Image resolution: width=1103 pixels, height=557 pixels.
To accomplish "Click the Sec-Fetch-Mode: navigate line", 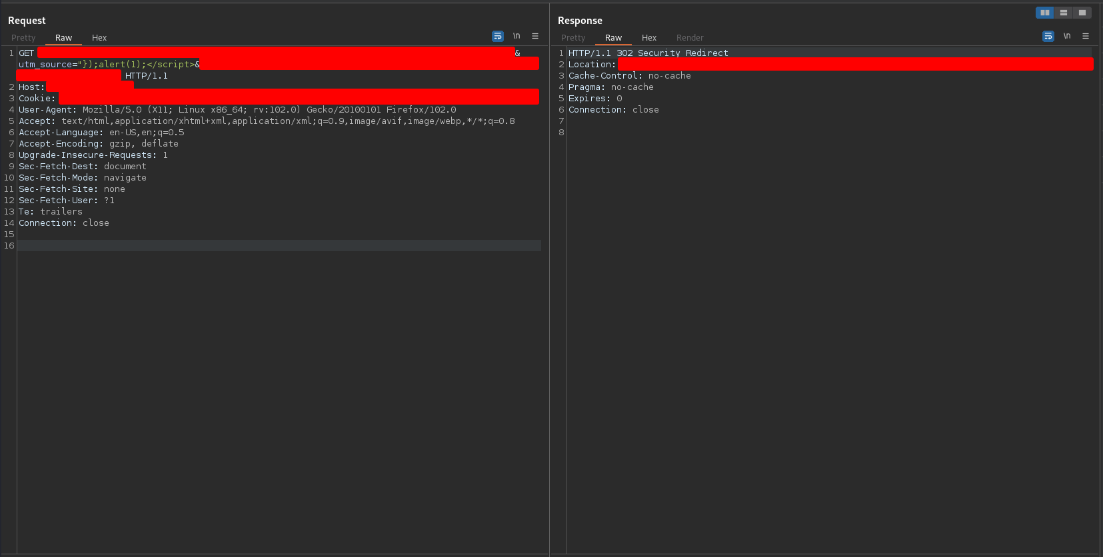I will [x=83, y=178].
